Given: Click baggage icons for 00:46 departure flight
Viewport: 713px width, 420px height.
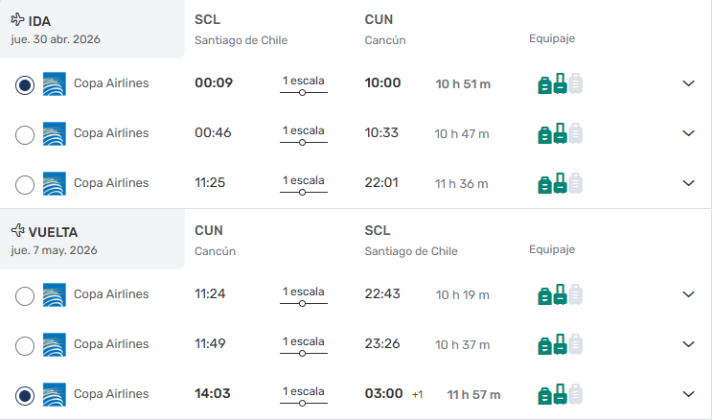Looking at the screenshot, I should 560,134.
